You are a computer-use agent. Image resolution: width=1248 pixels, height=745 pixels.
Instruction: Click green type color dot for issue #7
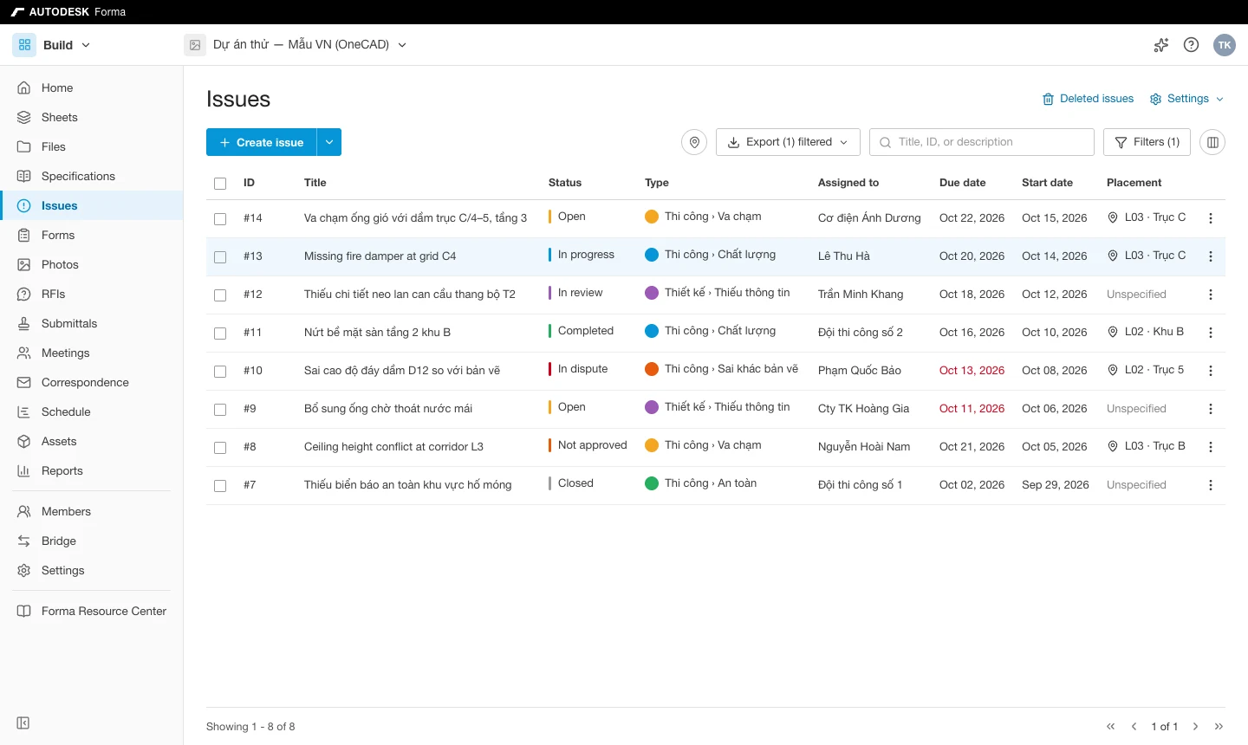tap(652, 483)
